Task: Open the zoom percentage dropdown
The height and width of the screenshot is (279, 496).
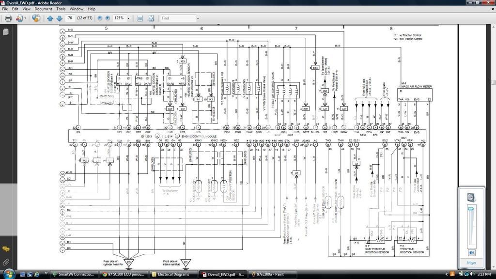Action: [x=128, y=18]
